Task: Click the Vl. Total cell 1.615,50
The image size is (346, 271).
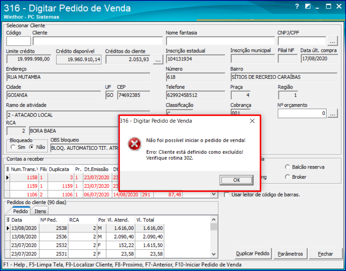Action: pos(149,245)
